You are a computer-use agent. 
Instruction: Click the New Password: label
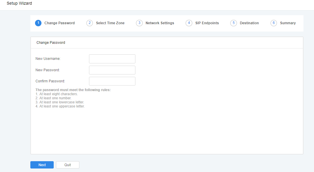[48, 70]
